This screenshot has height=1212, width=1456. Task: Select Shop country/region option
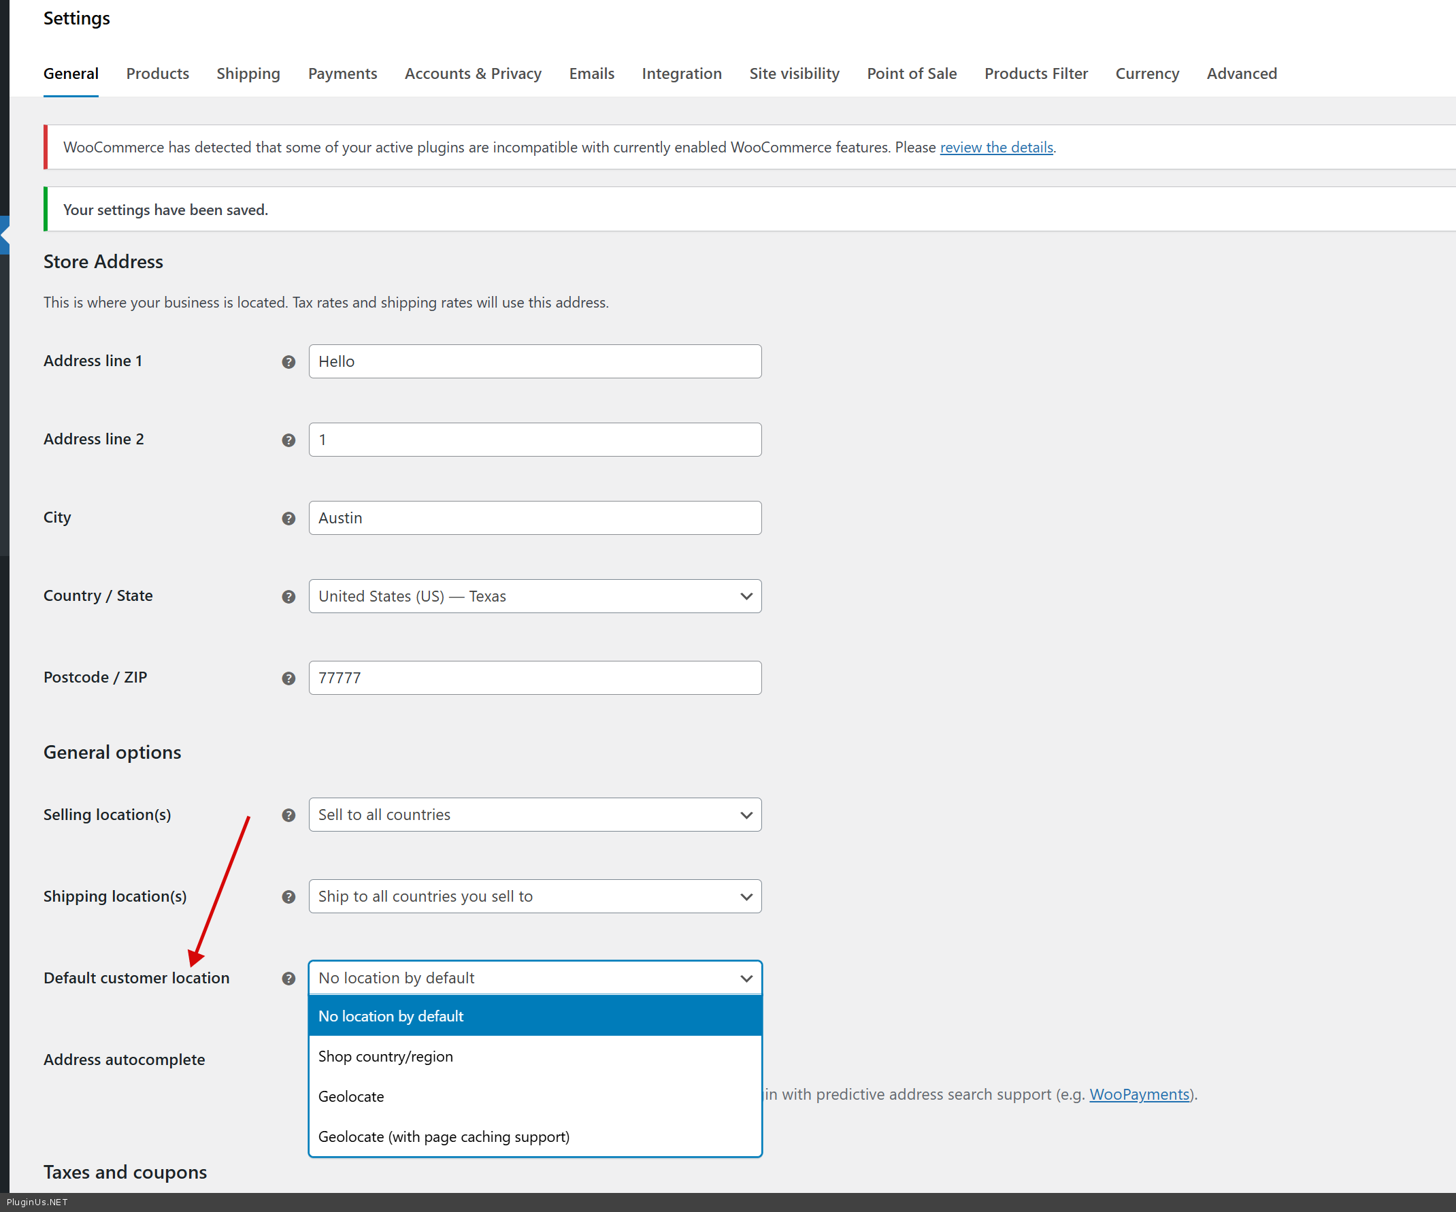(386, 1056)
